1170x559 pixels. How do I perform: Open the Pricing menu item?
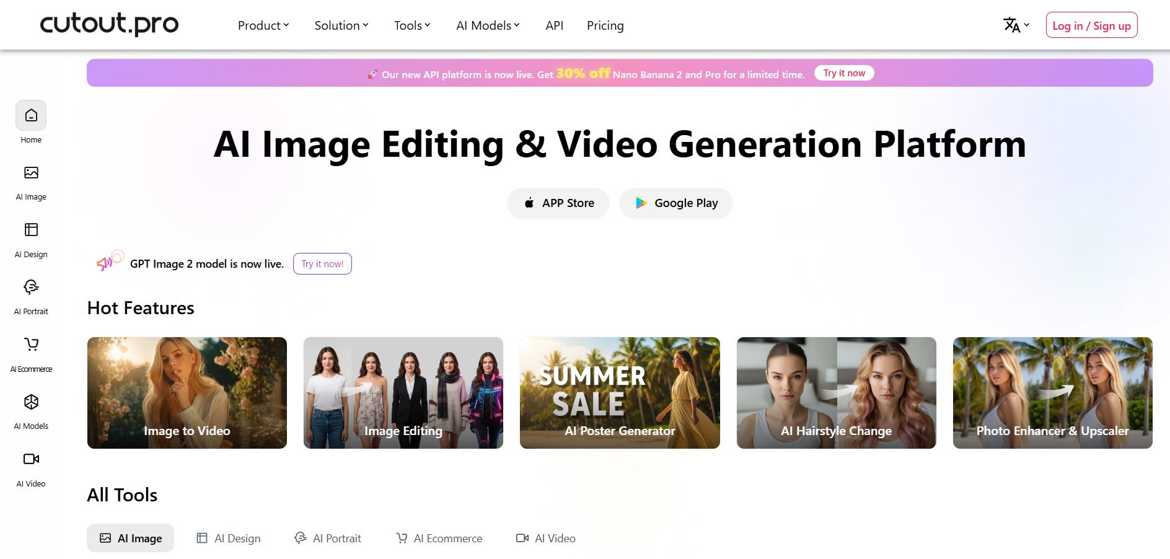pyautogui.click(x=605, y=25)
